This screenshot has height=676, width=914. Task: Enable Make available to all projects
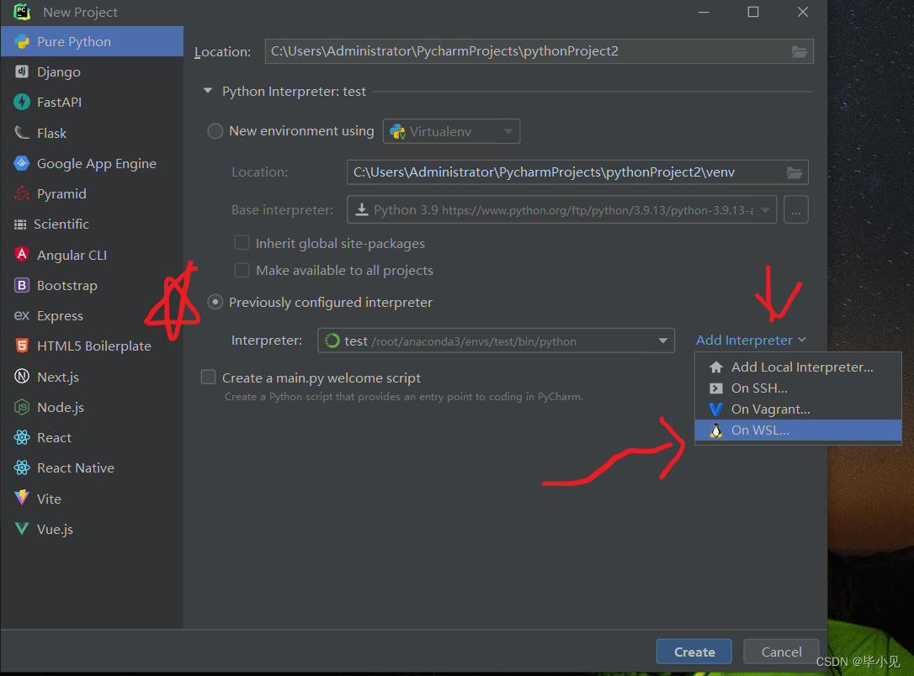click(242, 270)
